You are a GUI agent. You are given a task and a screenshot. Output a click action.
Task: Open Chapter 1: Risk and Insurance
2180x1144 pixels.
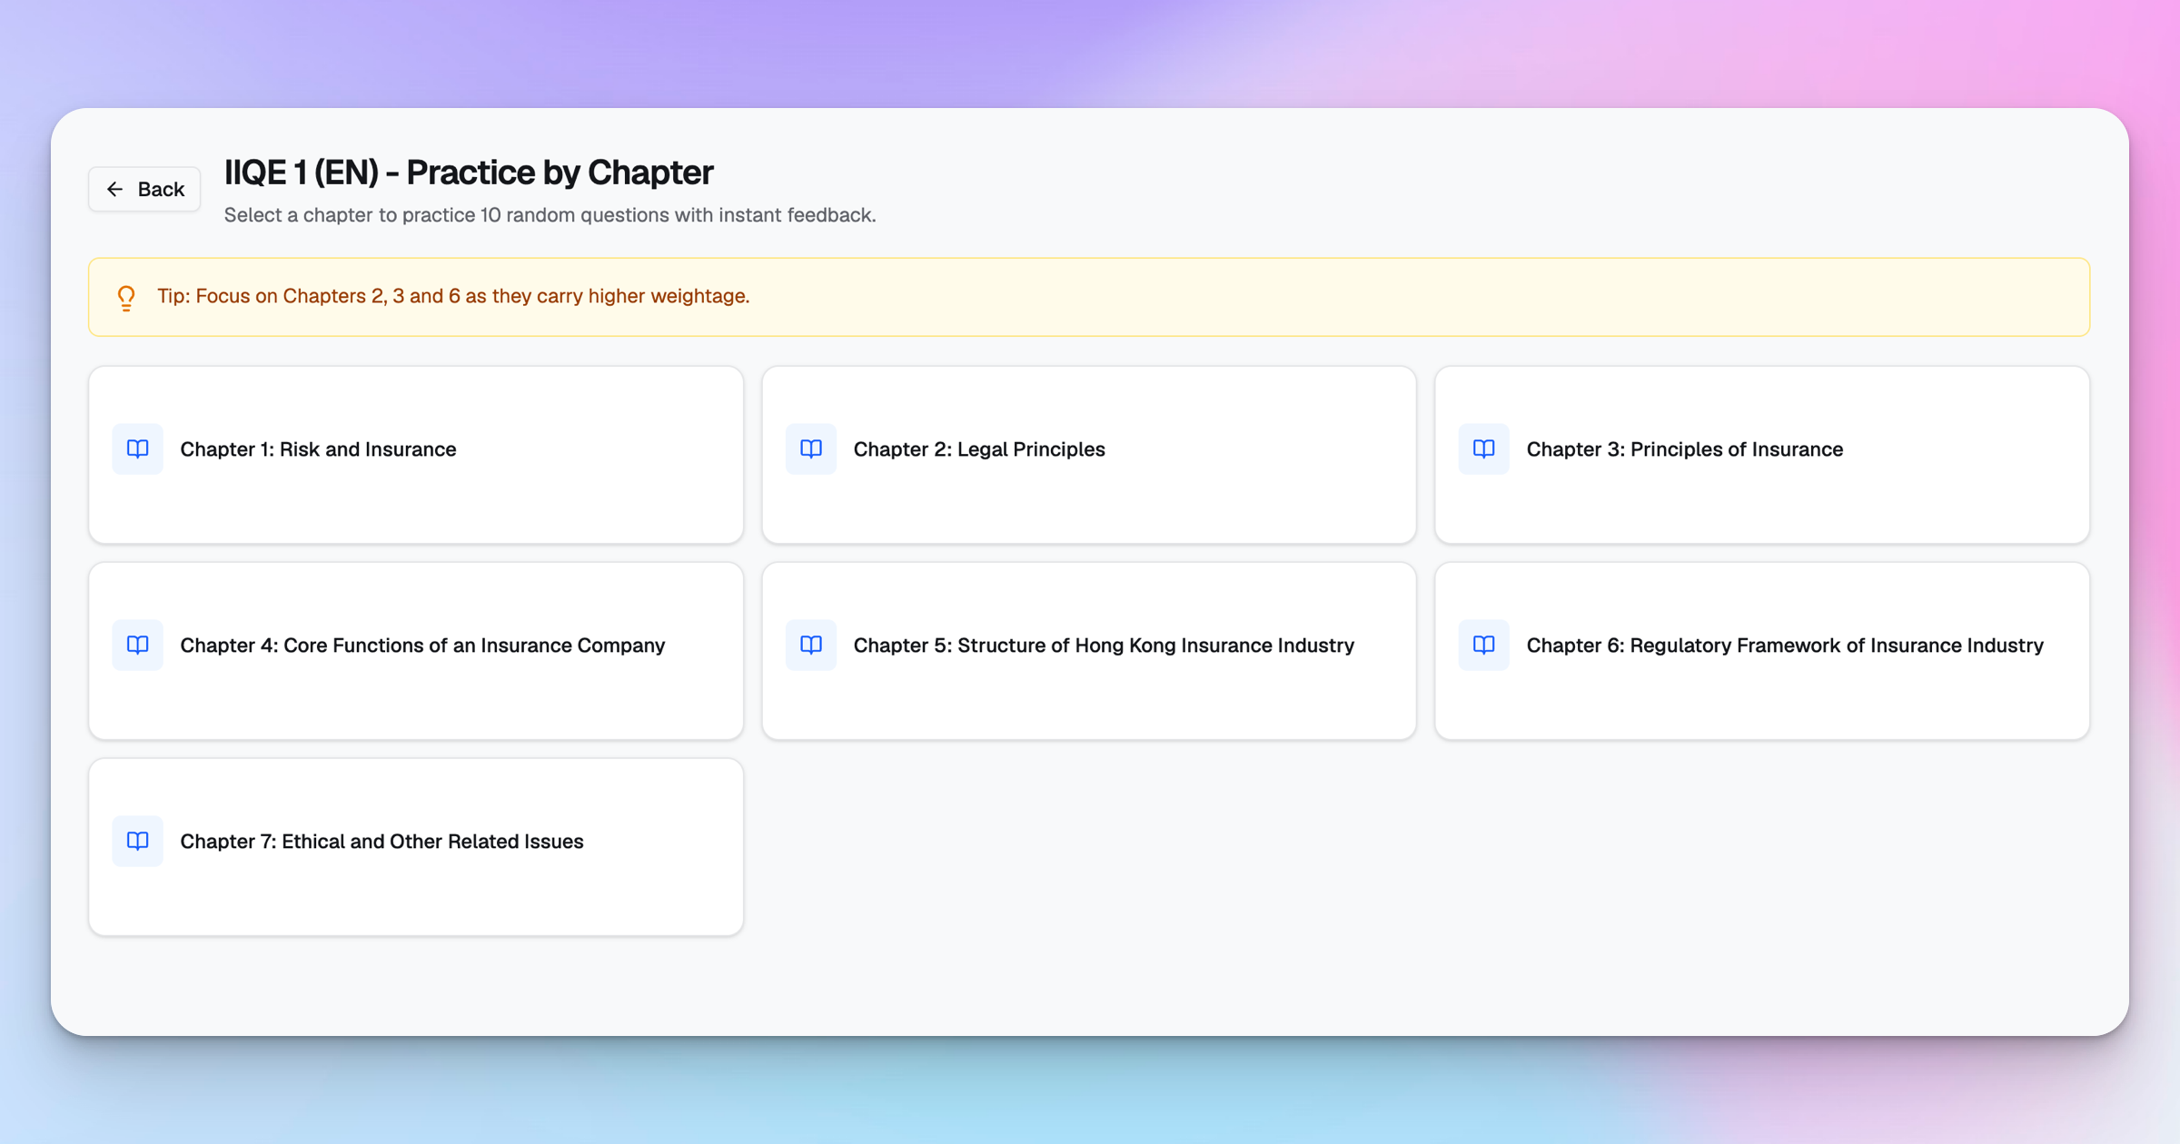point(318,449)
